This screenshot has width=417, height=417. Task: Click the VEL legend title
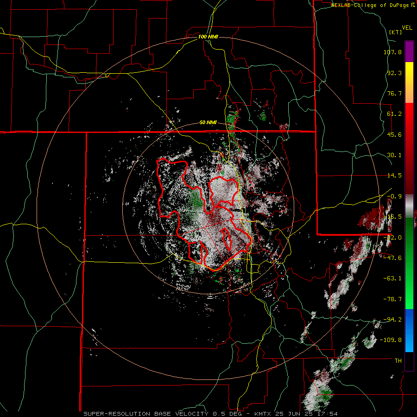[x=407, y=28]
